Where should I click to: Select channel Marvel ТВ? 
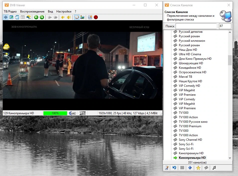[185, 77]
